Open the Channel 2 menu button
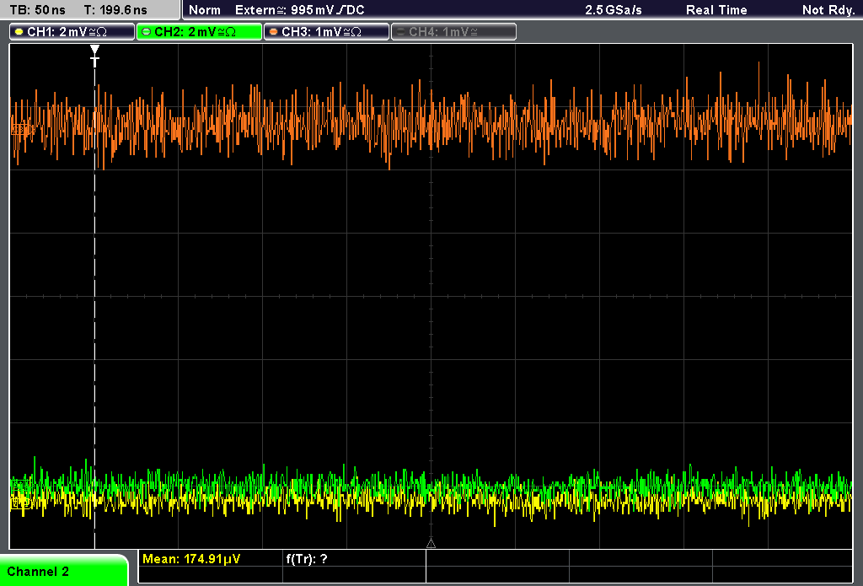This screenshot has width=863, height=586. pyautogui.click(x=63, y=571)
